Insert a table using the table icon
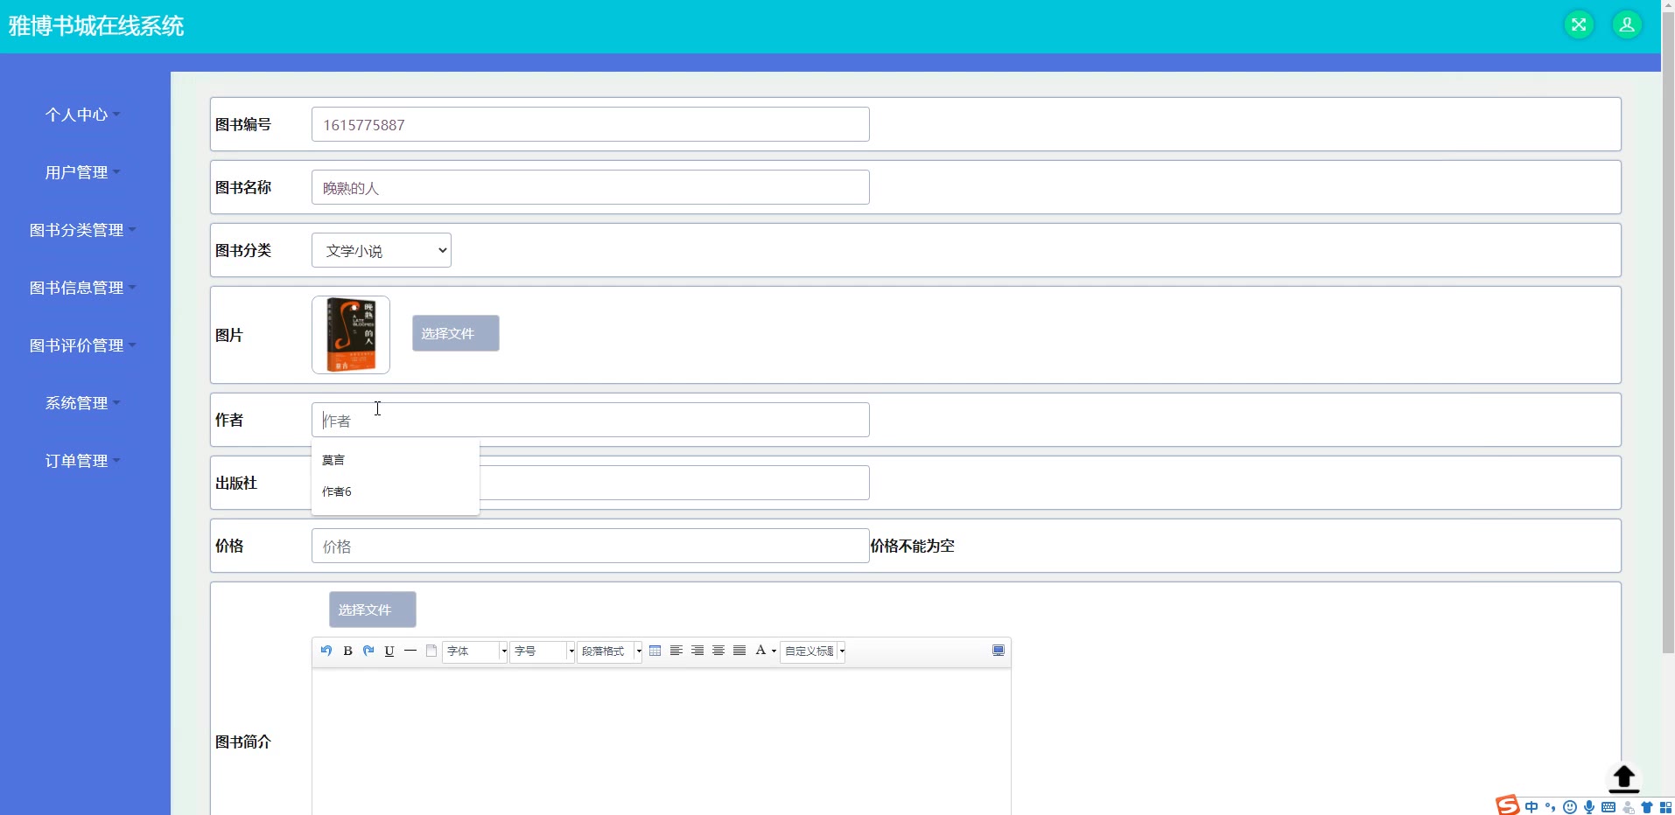The image size is (1675, 815). coord(655,651)
